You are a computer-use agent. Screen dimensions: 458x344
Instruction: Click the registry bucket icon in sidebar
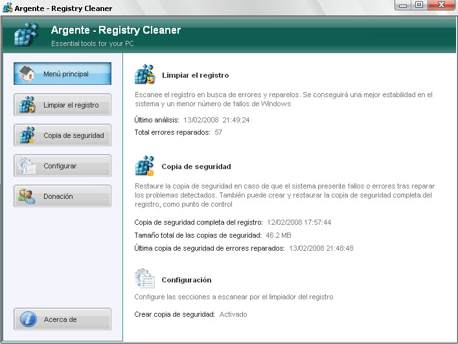pyautogui.click(x=27, y=104)
